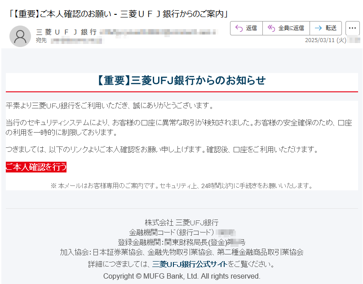Click the red ご本人確認を行う link
This screenshot has height=284, width=363.
point(36,167)
